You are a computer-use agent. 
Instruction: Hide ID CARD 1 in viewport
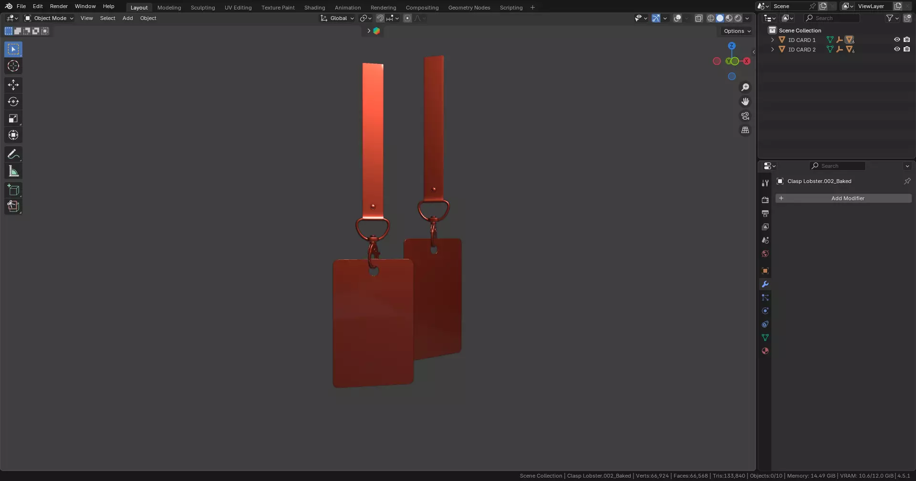pyautogui.click(x=897, y=40)
